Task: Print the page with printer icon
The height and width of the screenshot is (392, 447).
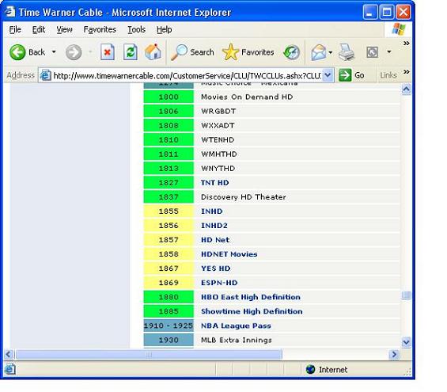Action: (347, 52)
